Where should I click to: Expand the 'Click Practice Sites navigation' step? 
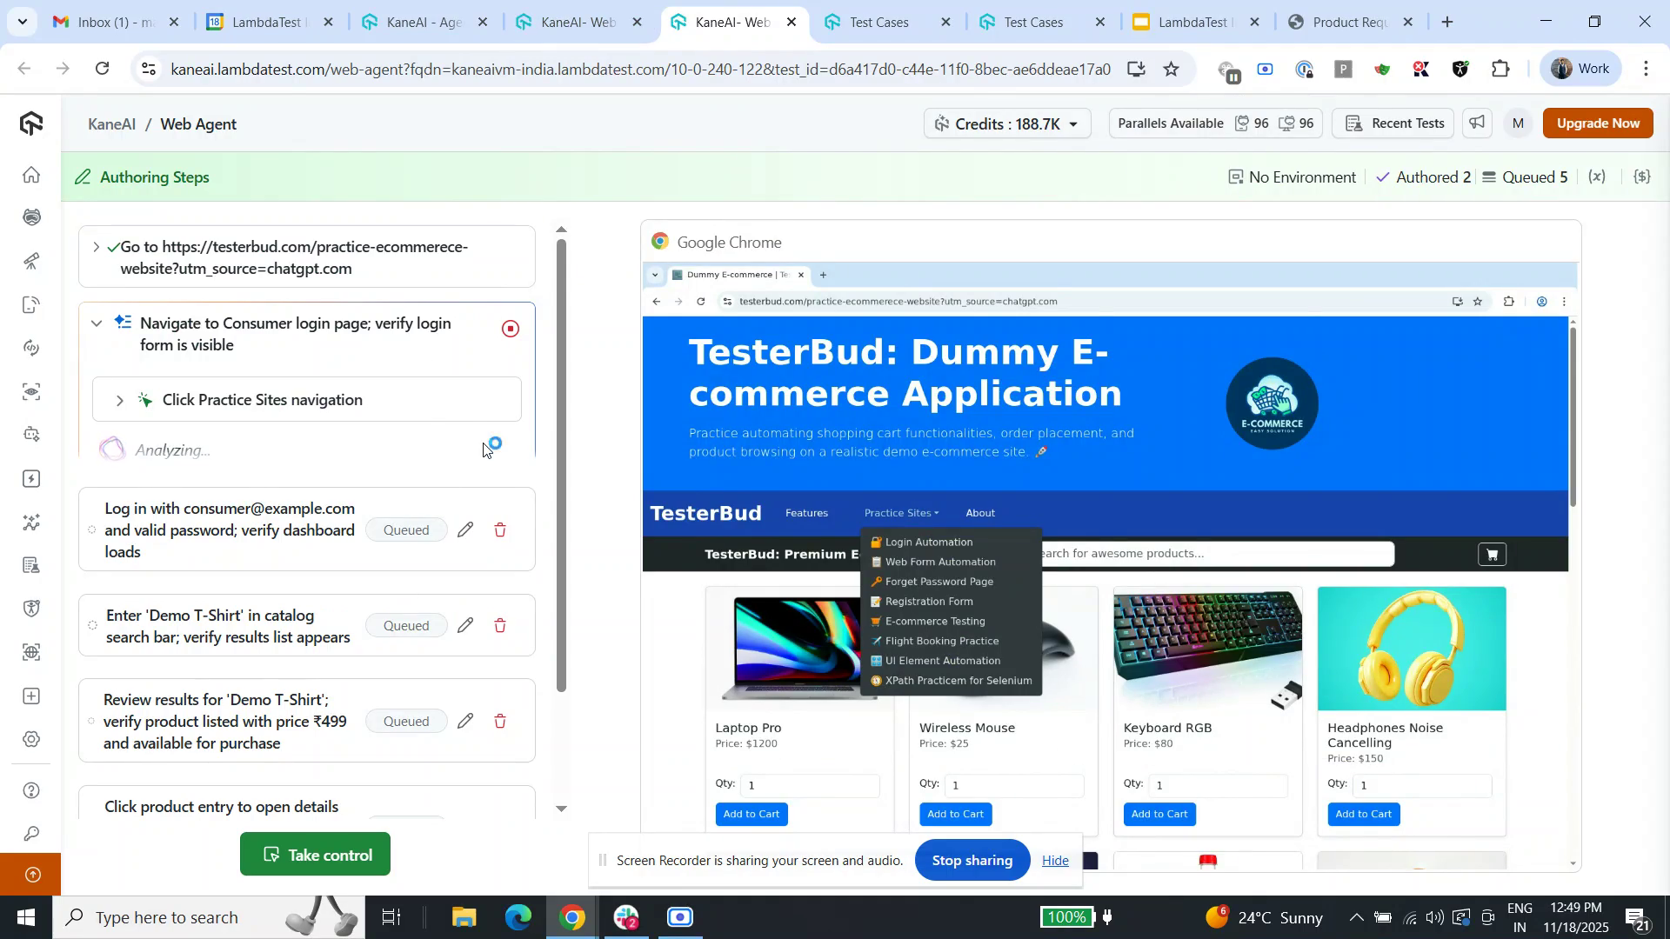click(x=120, y=400)
